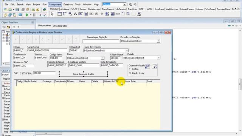
Task: Click the DBEdit1 path field
Action: [44, 73]
